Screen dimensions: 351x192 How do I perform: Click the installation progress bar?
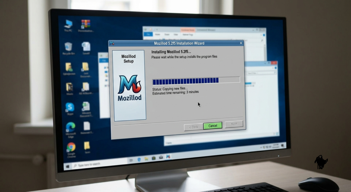coord(196,81)
